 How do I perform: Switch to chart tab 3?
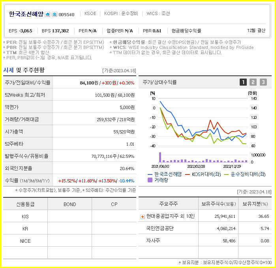[x=263, y=82]
